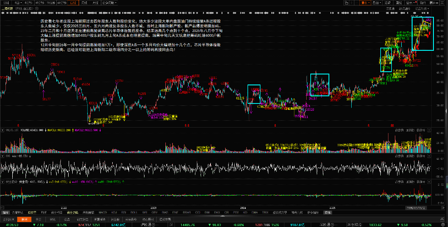Select the DMA indicator tab
This screenshot has height=227, width=448.
(x=255, y=212)
